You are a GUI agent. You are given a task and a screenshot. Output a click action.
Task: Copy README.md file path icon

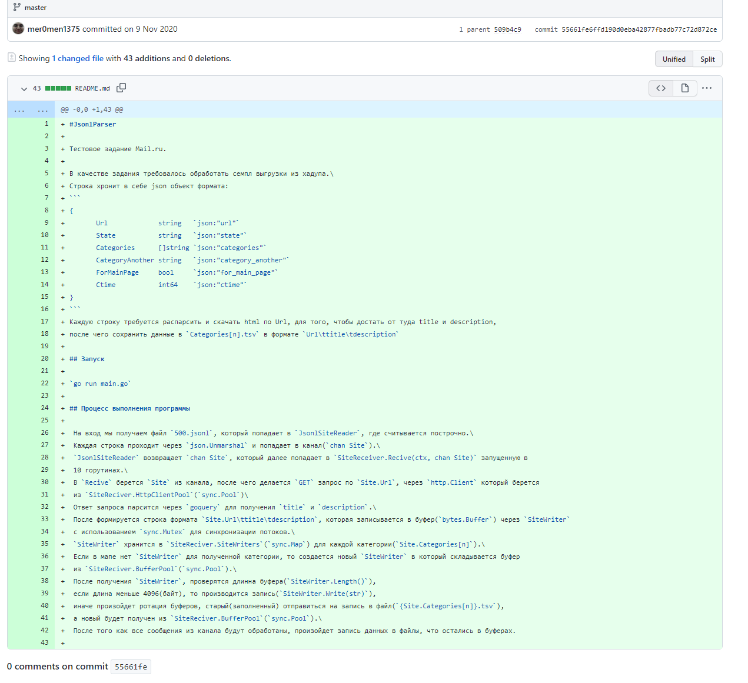point(121,88)
